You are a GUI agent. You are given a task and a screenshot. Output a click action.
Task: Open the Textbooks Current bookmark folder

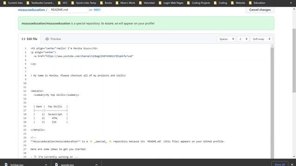40,3
